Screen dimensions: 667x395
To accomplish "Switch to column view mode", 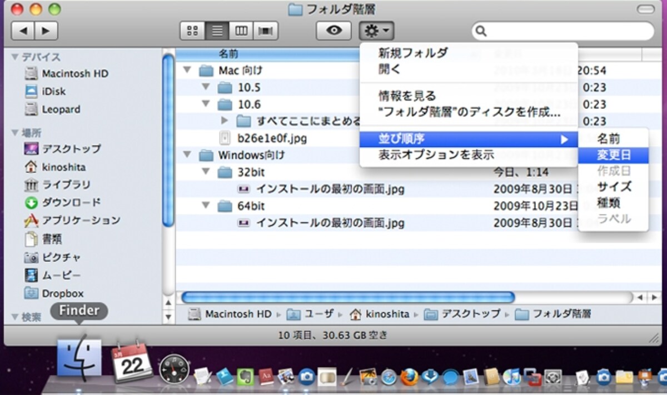I will (x=241, y=31).
